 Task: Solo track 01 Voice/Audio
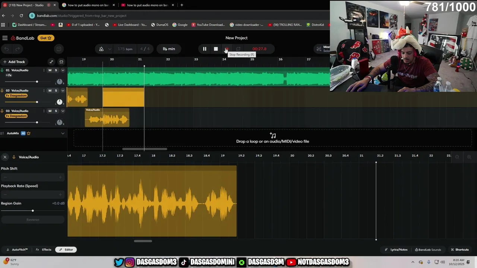[56, 70]
